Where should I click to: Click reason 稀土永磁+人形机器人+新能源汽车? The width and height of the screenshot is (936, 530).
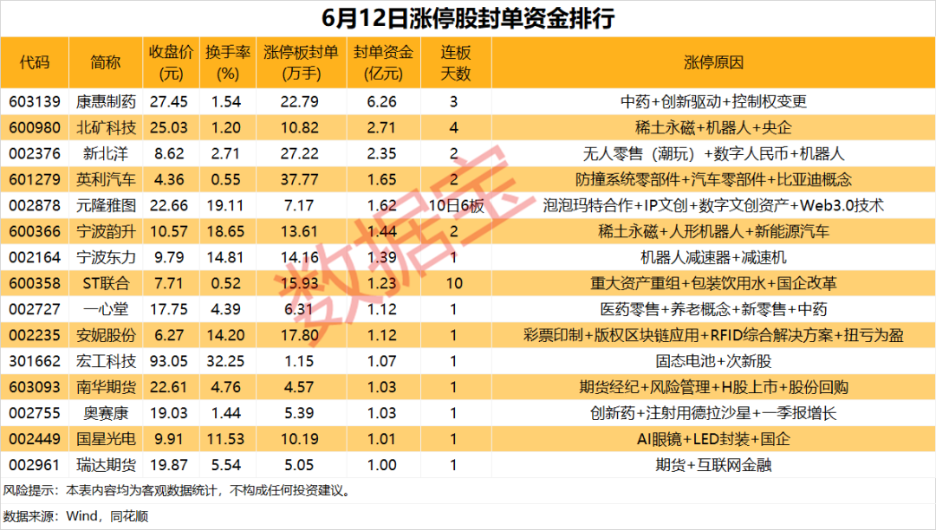[713, 231]
